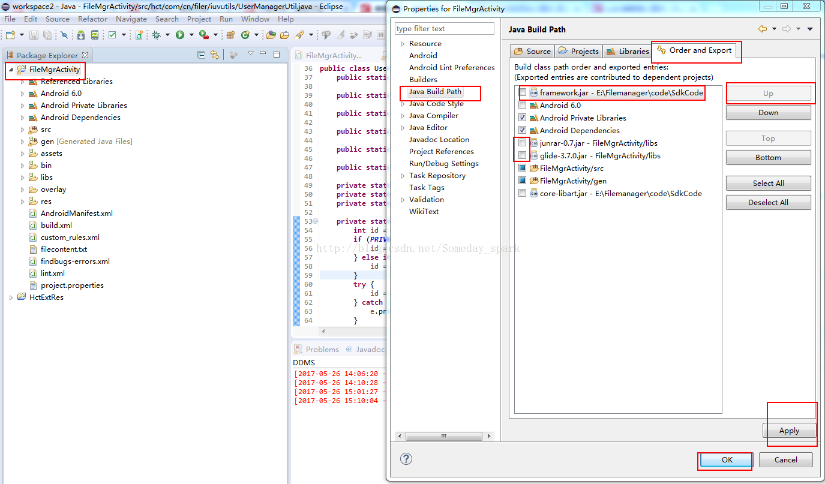This screenshot has width=825, height=484.
Task: Expand Java Code Style in properties tree
Action: 403,104
